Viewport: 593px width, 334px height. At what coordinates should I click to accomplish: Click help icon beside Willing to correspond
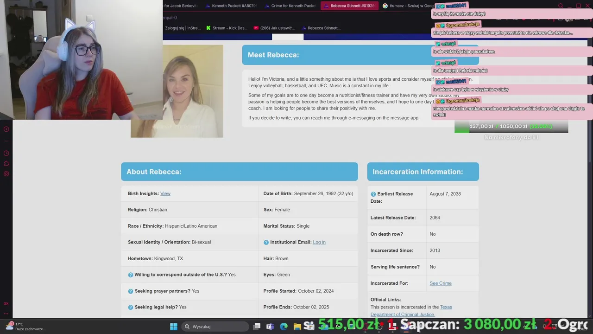click(130, 275)
